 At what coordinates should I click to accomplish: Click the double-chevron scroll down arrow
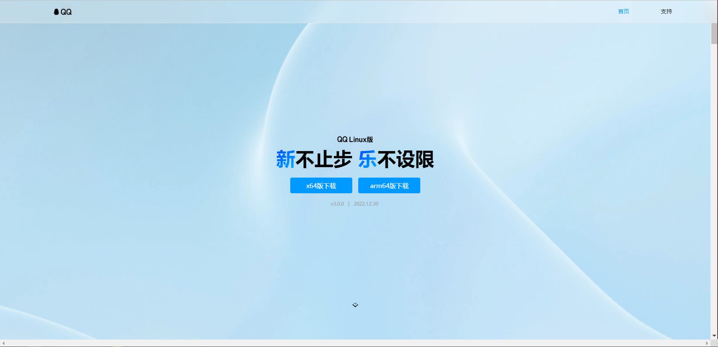pos(355,305)
